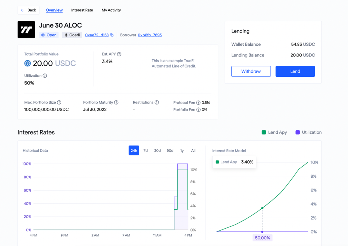Open Max. Portfolio Size tooltip icon

[x=59, y=103]
